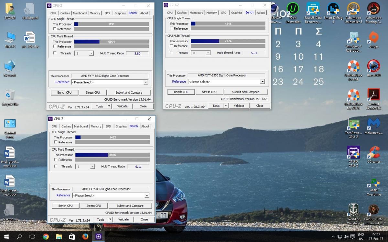Launch Ashampoo Burning Studio shortcut
388x242 pixels.
click(x=373, y=13)
